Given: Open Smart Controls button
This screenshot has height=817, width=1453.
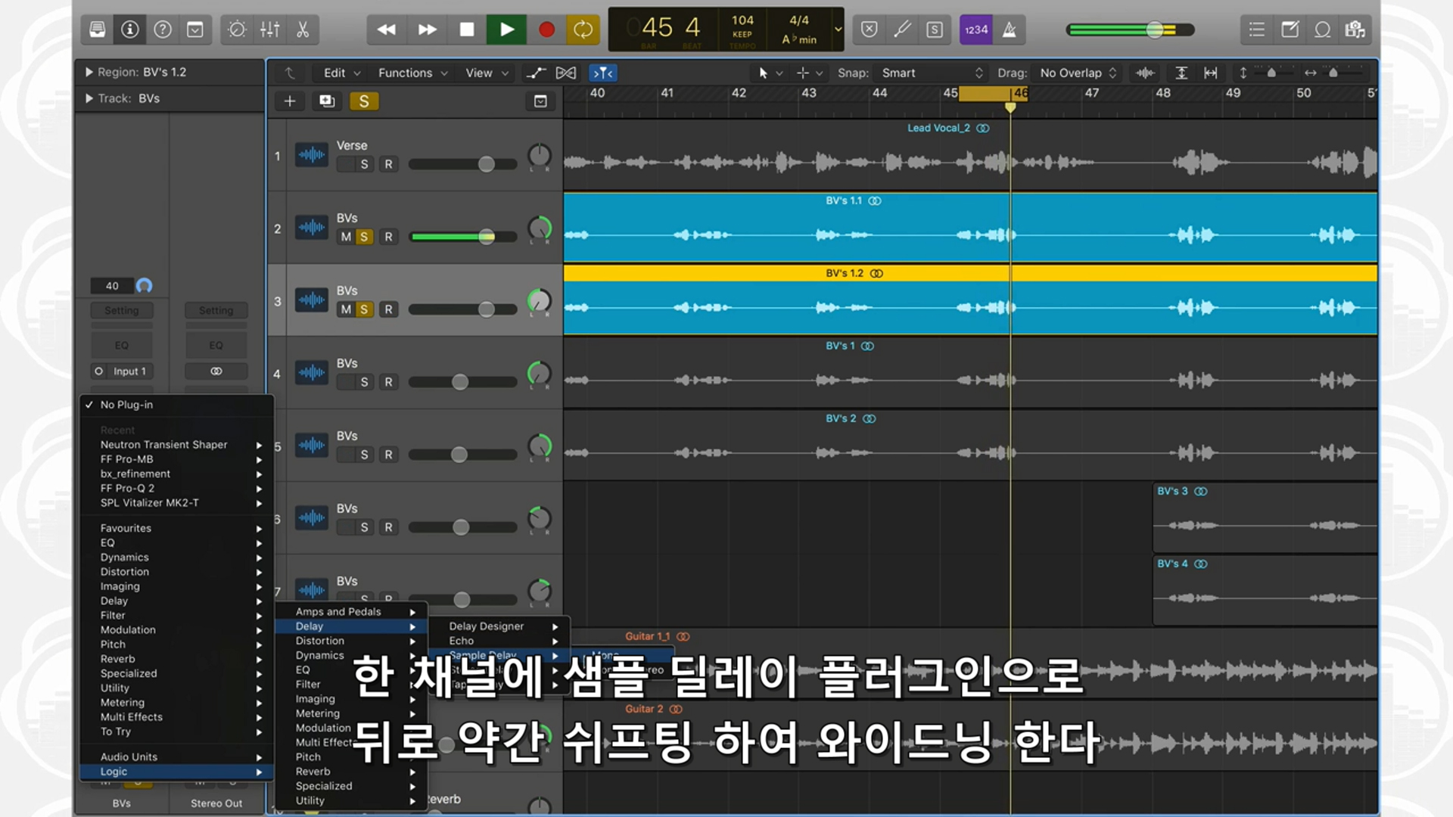Looking at the screenshot, I should coord(237,30).
